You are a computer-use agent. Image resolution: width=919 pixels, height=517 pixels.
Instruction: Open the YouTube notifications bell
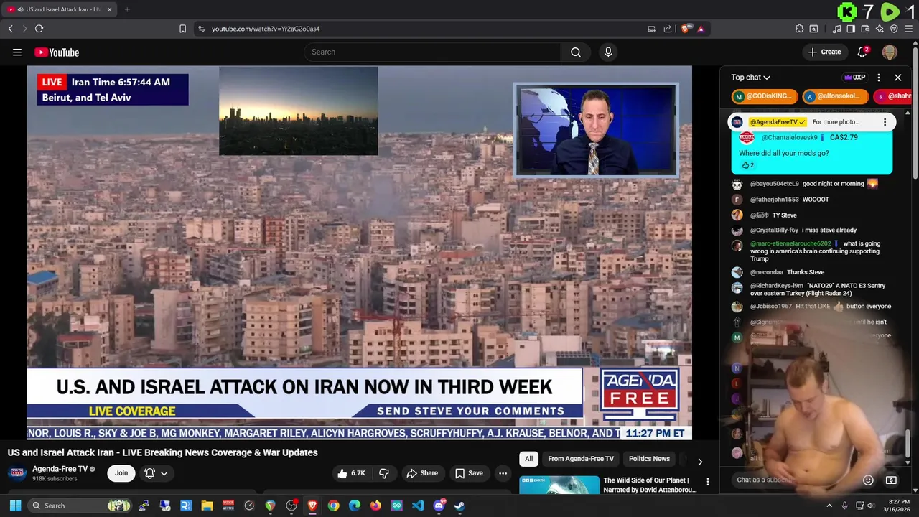(863, 52)
